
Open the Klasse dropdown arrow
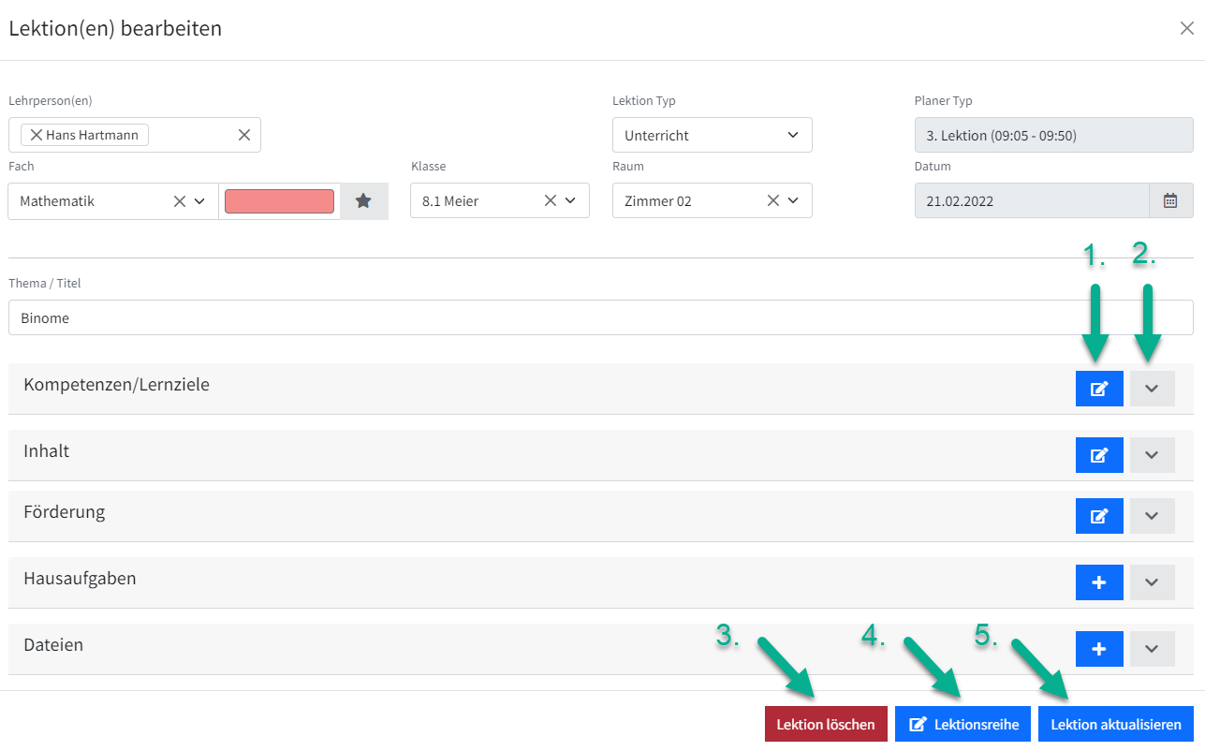click(x=570, y=200)
